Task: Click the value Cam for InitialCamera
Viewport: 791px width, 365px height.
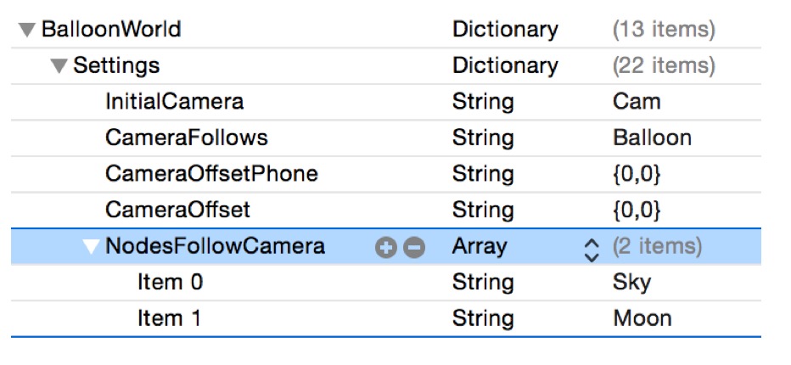Action: click(637, 102)
